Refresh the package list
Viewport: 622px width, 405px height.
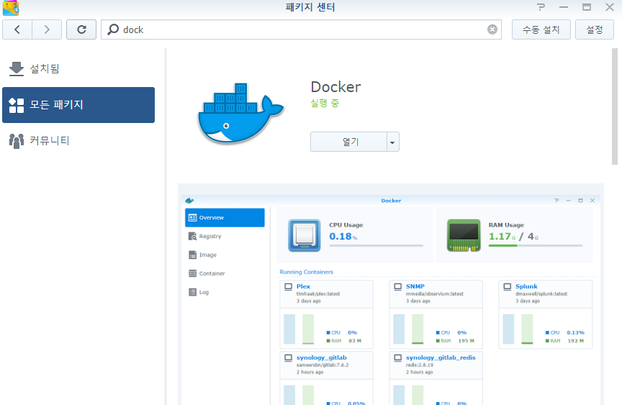[81, 29]
